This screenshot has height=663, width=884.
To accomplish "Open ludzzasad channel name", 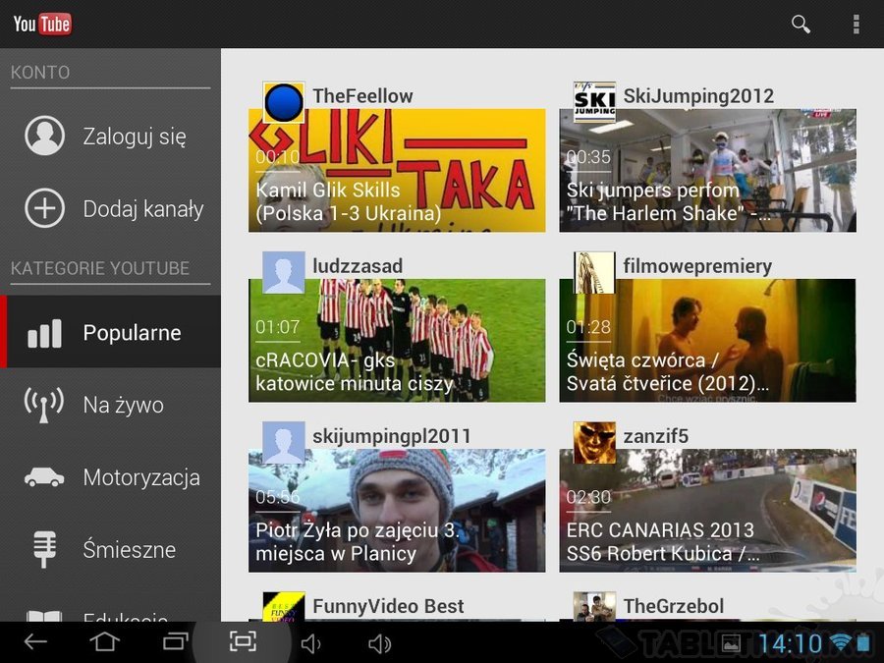I will [x=358, y=266].
